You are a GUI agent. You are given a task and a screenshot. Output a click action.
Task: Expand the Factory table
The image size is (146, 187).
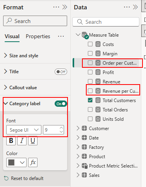click(78, 147)
